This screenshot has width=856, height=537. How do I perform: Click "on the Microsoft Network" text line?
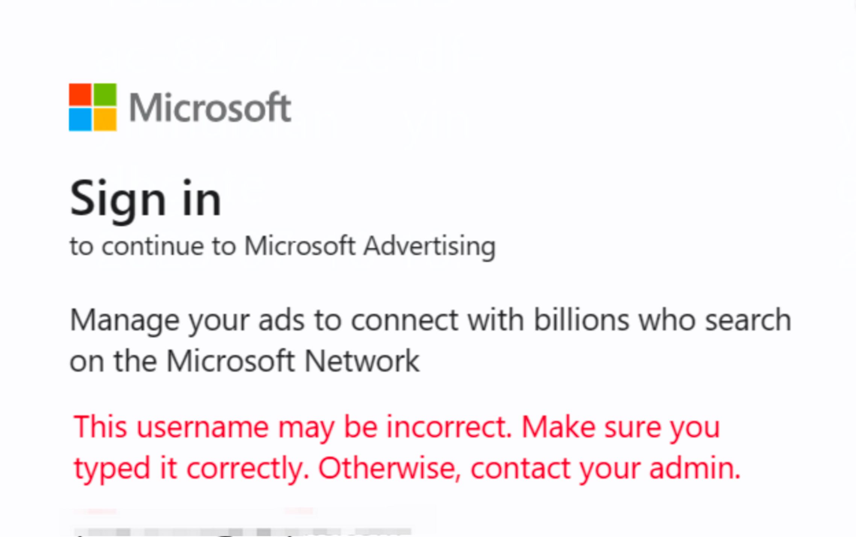point(244,361)
